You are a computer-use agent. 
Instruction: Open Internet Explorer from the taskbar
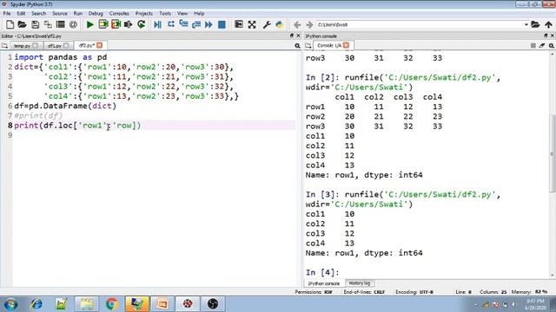point(36,304)
